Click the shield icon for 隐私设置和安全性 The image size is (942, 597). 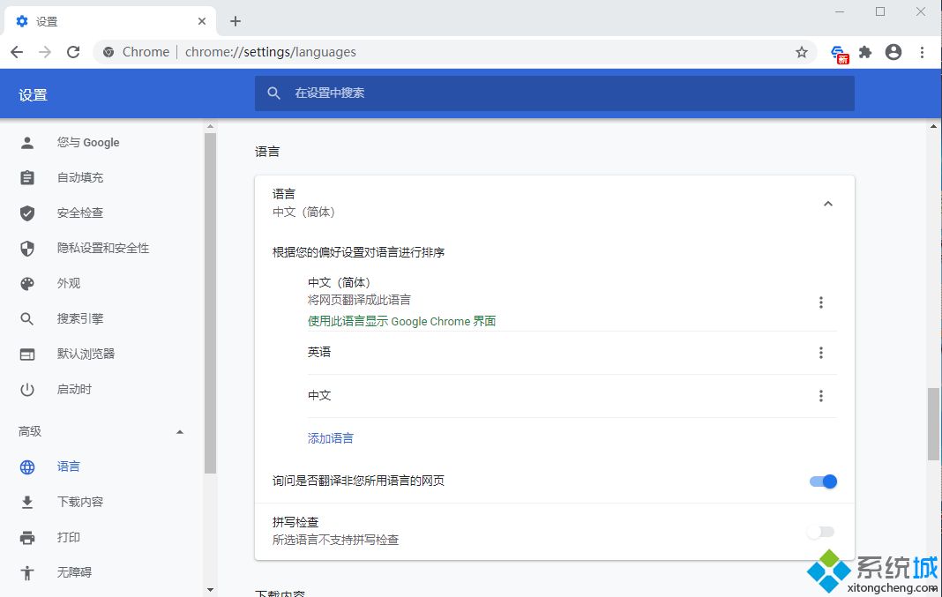(x=27, y=248)
